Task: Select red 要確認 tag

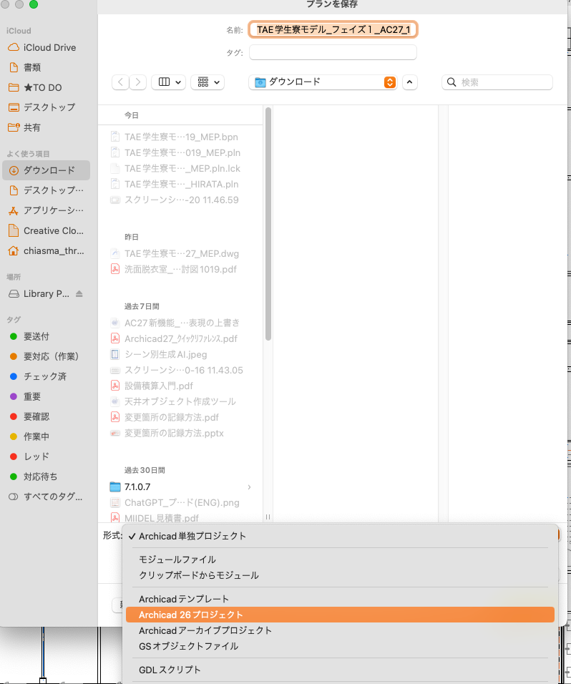Action: coord(46,416)
